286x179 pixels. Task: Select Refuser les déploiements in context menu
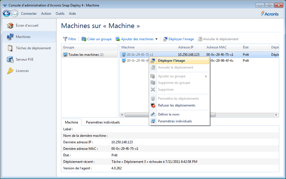click(x=176, y=105)
